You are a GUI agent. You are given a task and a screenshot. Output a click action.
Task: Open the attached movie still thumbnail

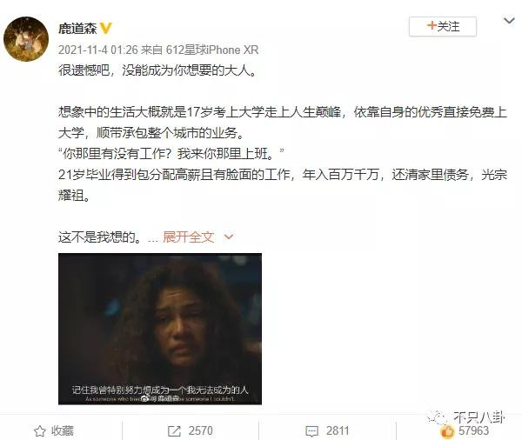[x=160, y=329]
